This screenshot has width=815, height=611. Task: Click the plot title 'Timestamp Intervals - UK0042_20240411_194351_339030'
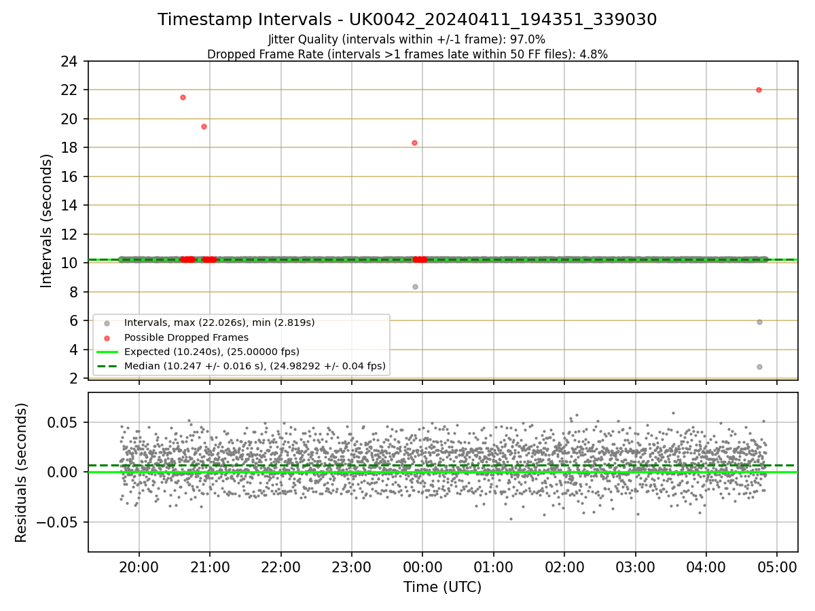[x=407, y=20]
